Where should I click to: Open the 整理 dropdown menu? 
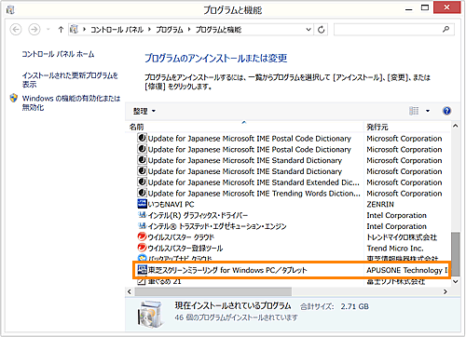coord(144,111)
